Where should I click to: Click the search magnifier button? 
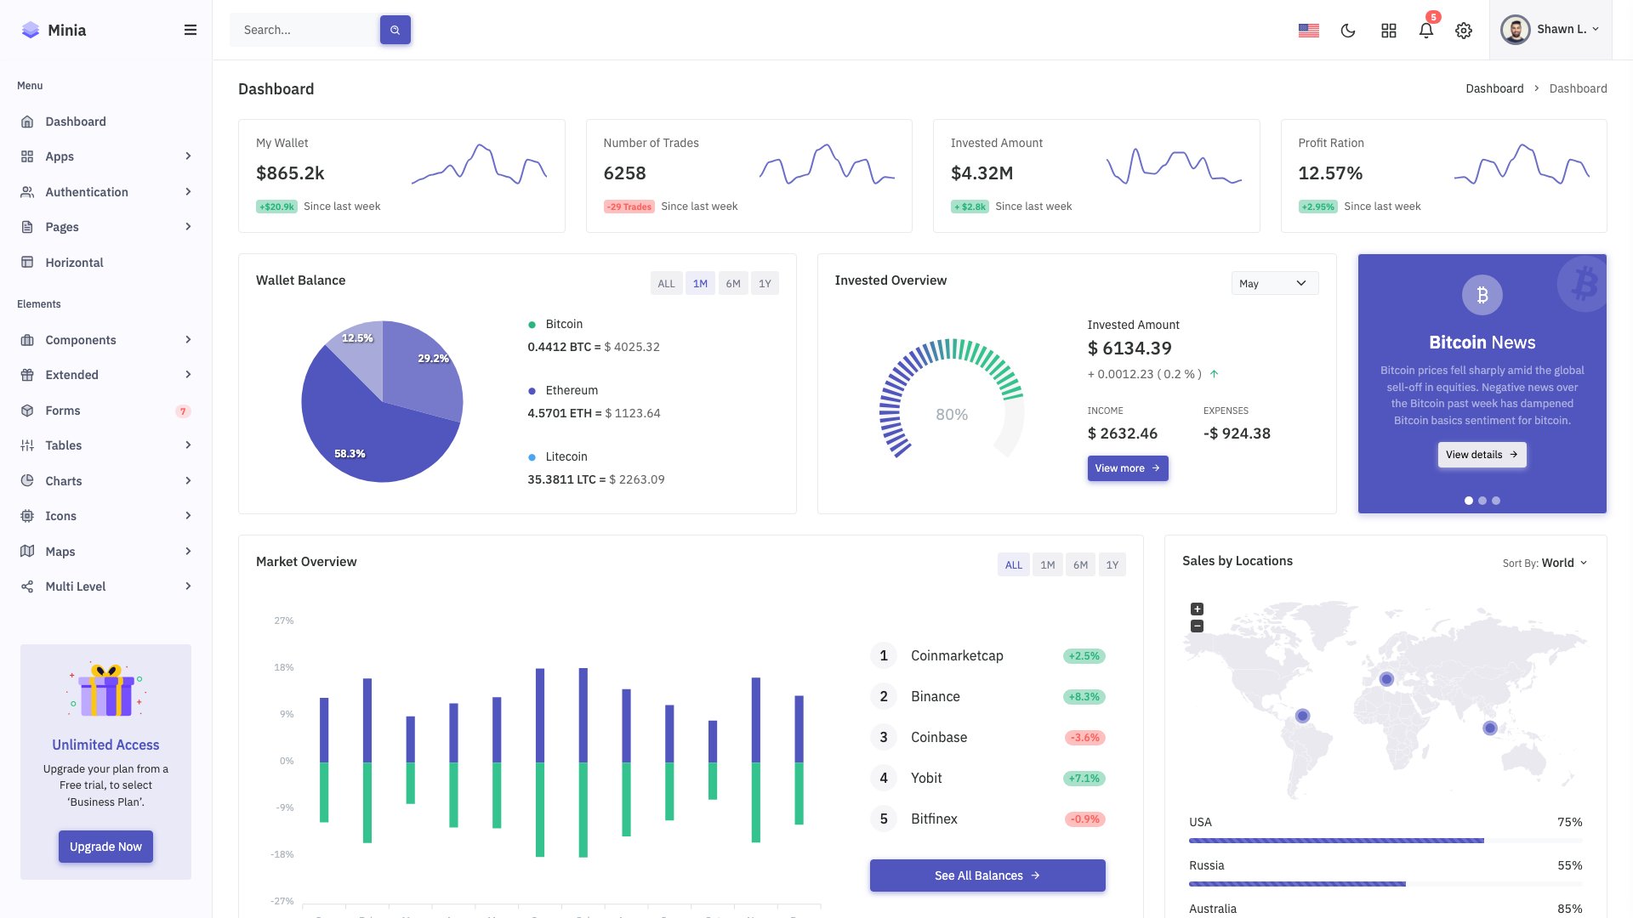(395, 29)
